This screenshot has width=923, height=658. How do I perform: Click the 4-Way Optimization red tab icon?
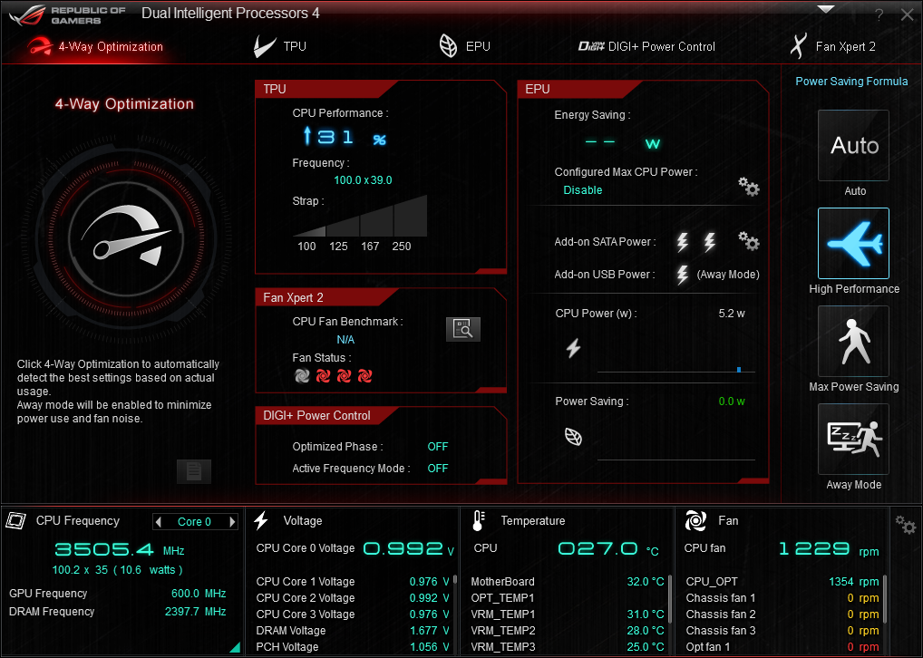click(40, 46)
